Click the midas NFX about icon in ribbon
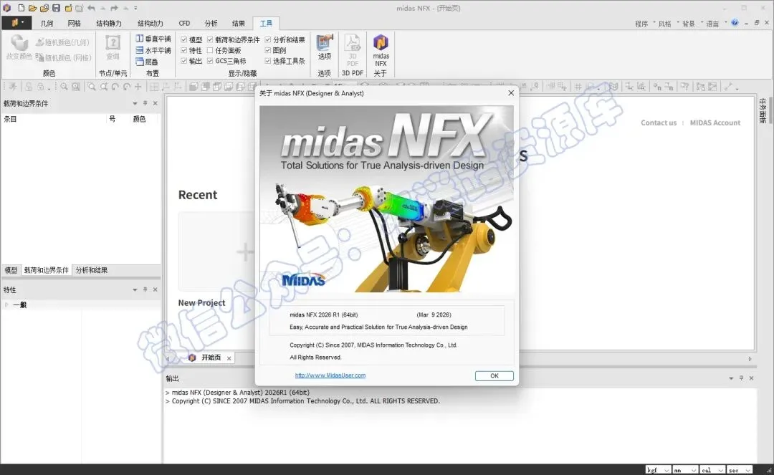 [x=381, y=50]
